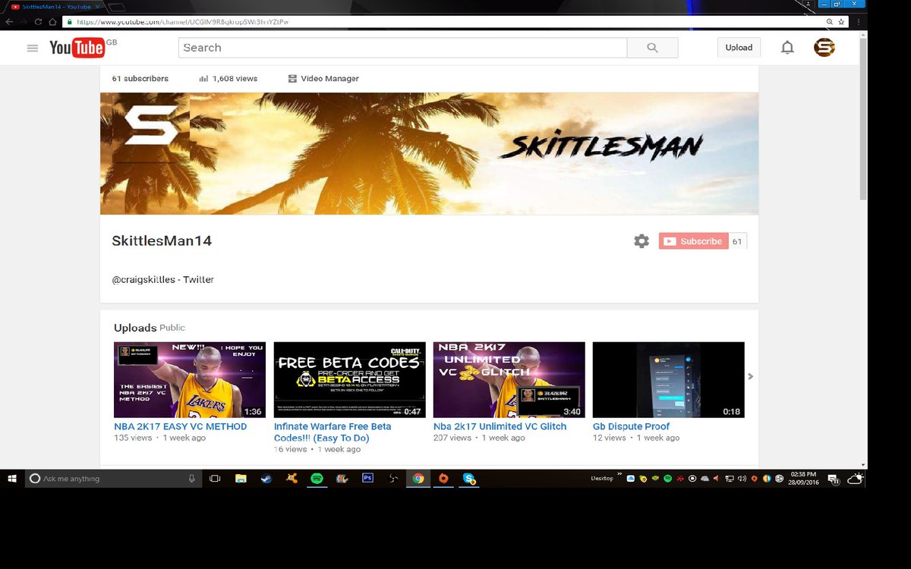Open the YouTube guide hamburger menu
The height and width of the screenshot is (569, 911).
[x=32, y=48]
